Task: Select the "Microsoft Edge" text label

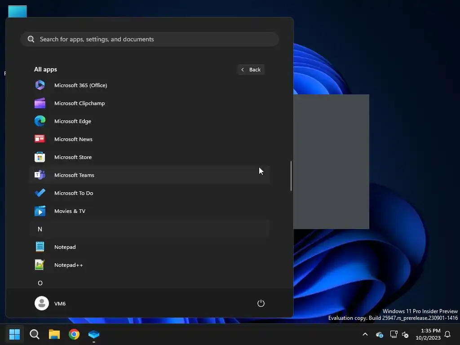Action: pos(73,121)
